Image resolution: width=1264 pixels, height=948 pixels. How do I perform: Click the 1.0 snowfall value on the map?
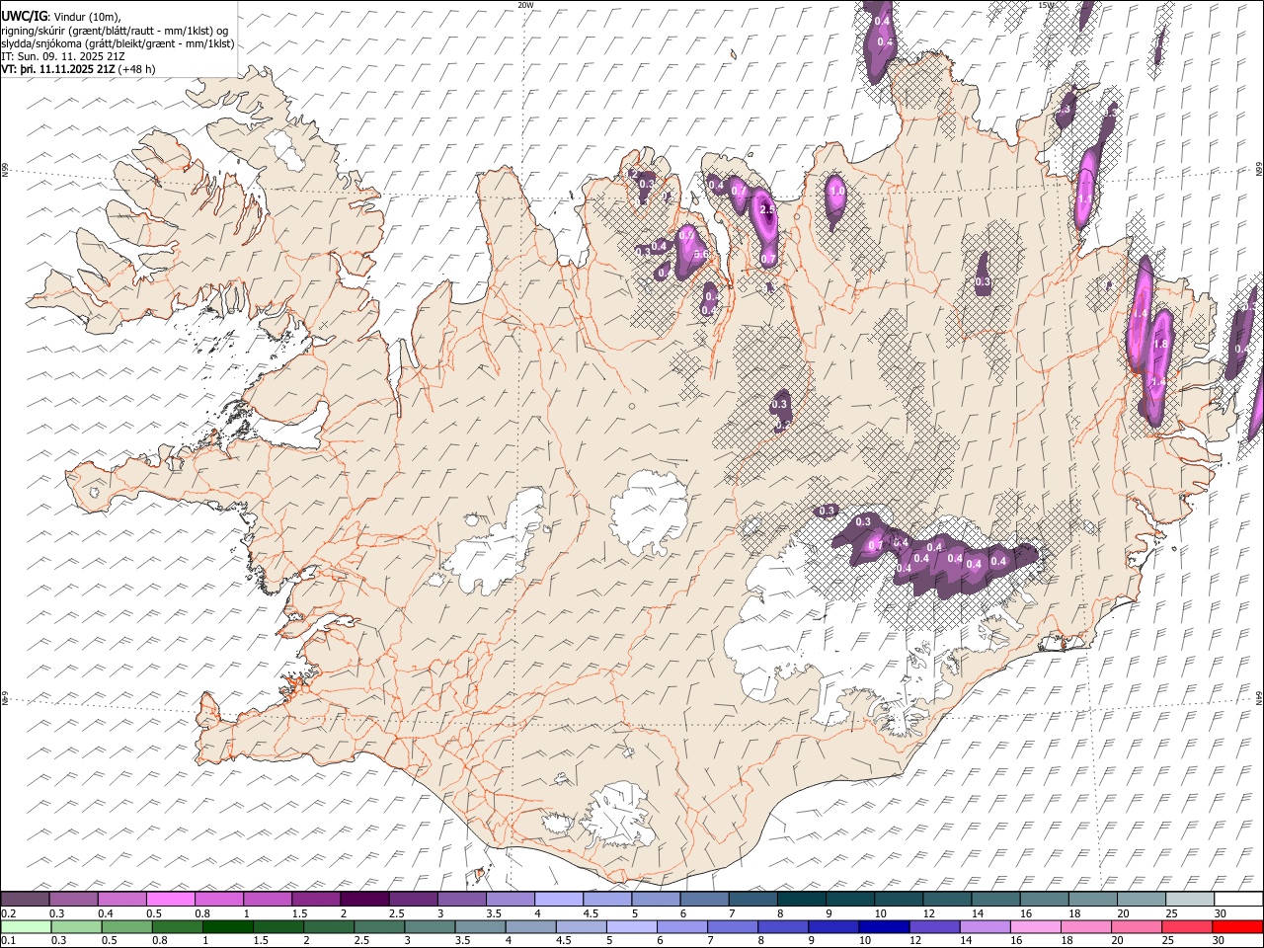point(837,191)
